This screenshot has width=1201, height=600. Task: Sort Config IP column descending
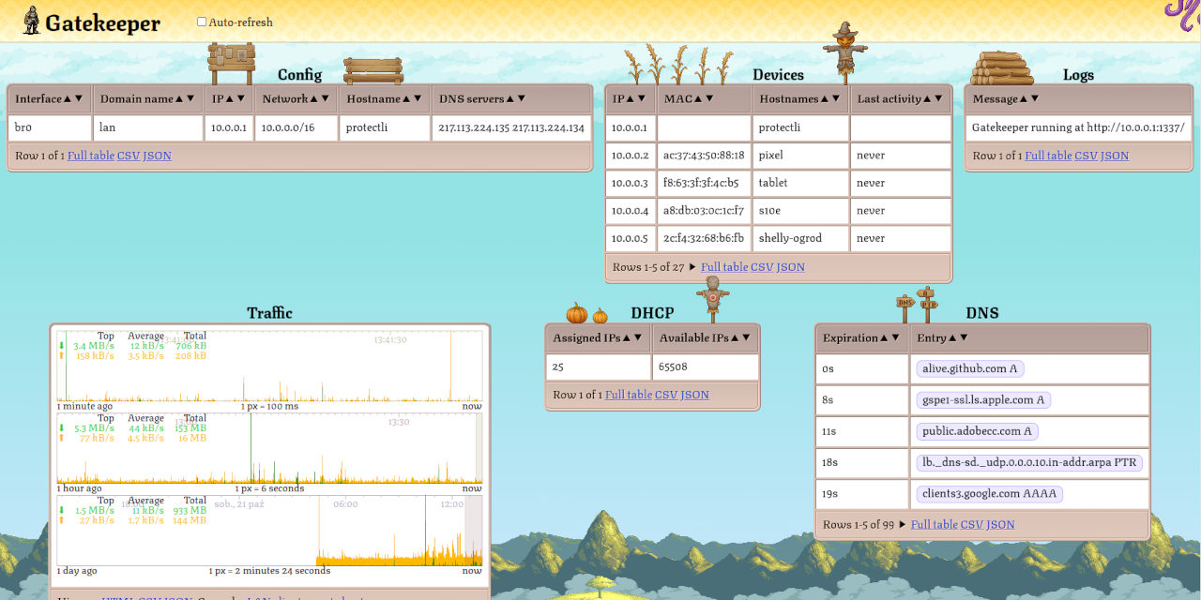pos(240,98)
